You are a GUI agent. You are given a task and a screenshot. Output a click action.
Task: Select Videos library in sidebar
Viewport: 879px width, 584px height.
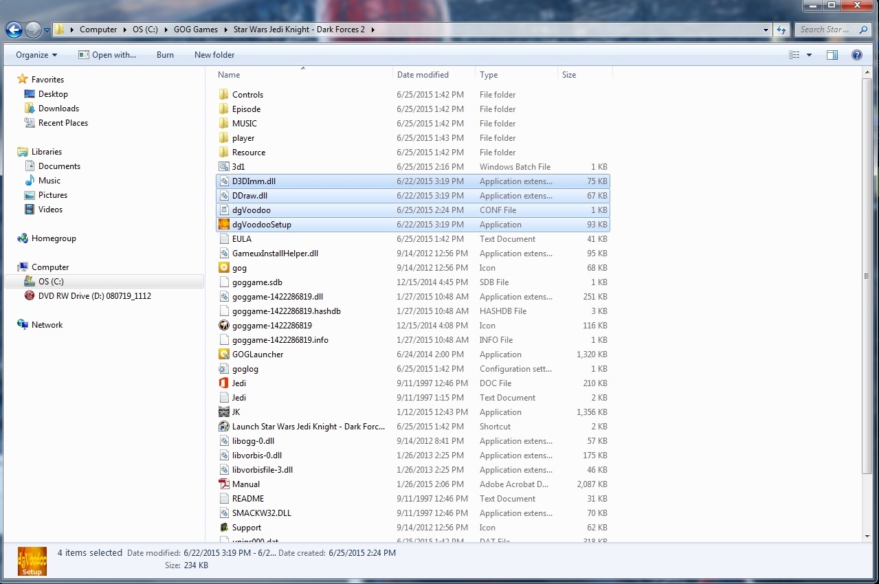(43, 210)
